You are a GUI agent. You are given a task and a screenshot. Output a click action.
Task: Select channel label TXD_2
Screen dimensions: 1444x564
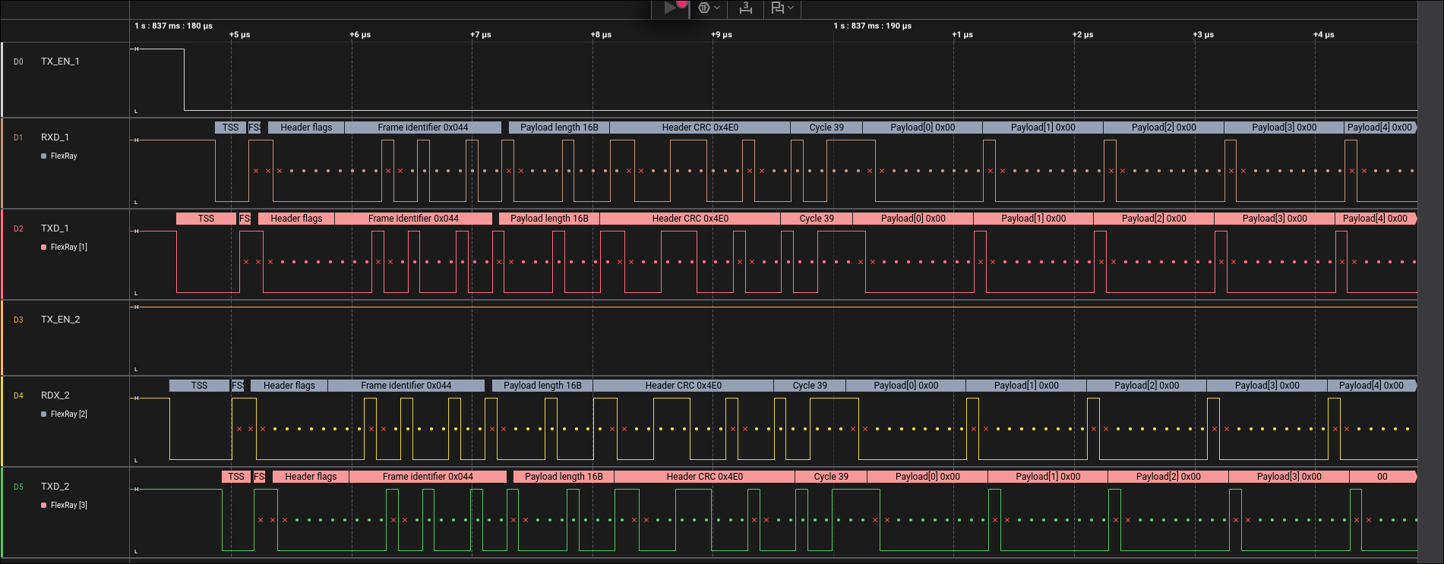(x=55, y=487)
